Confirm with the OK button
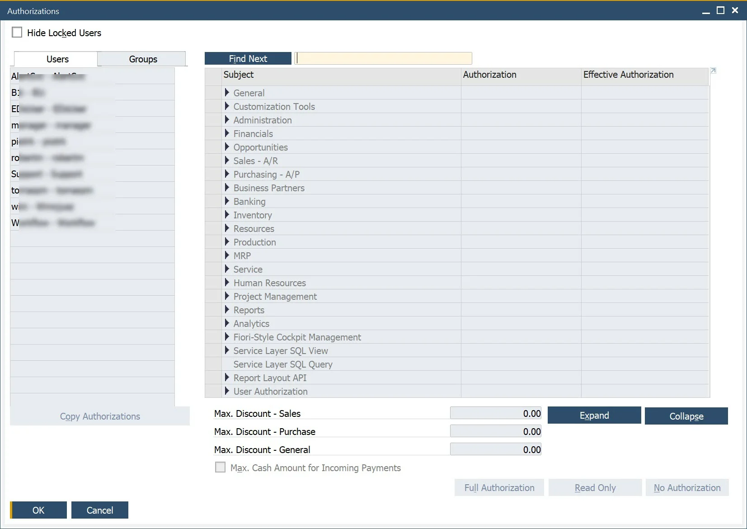The width and height of the screenshot is (747, 529). tap(38, 510)
